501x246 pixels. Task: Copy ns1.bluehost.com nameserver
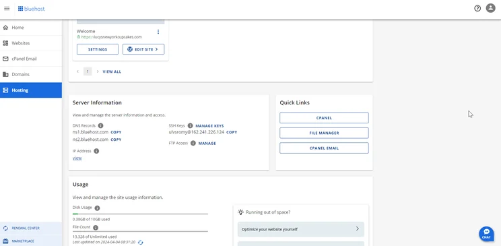(116, 132)
